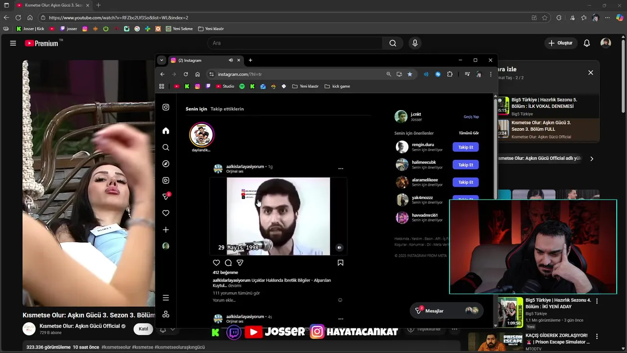
Task: Open post options for the 1g post
Action: (x=340, y=169)
